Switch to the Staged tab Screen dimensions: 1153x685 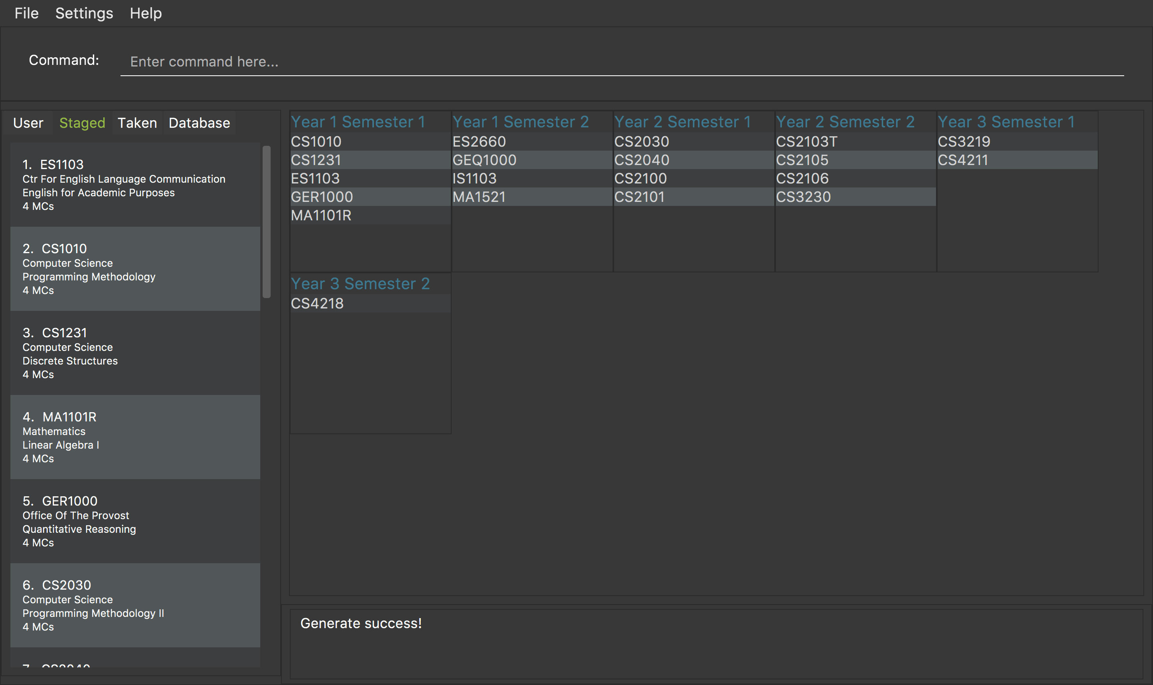tap(82, 123)
